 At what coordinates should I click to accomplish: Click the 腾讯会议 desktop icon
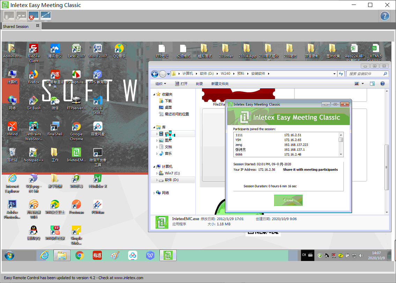point(55,51)
